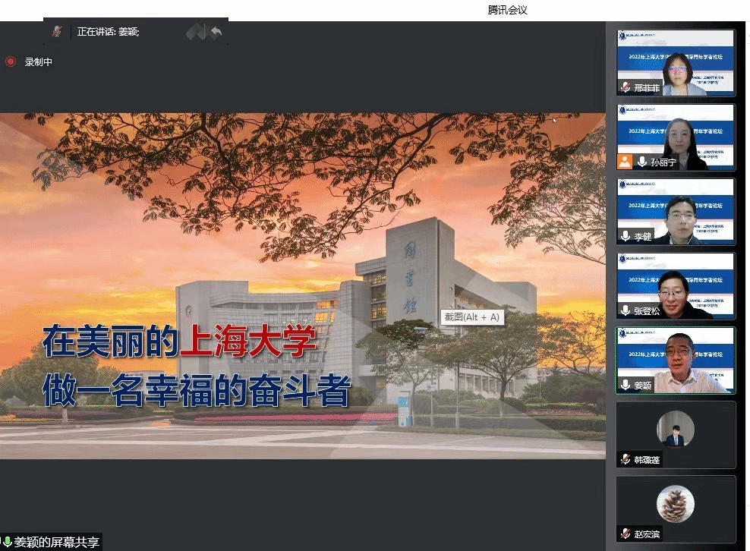Screen dimensions: 750x551
Task: Click microphone icon beside 张登松
Action: (x=625, y=310)
